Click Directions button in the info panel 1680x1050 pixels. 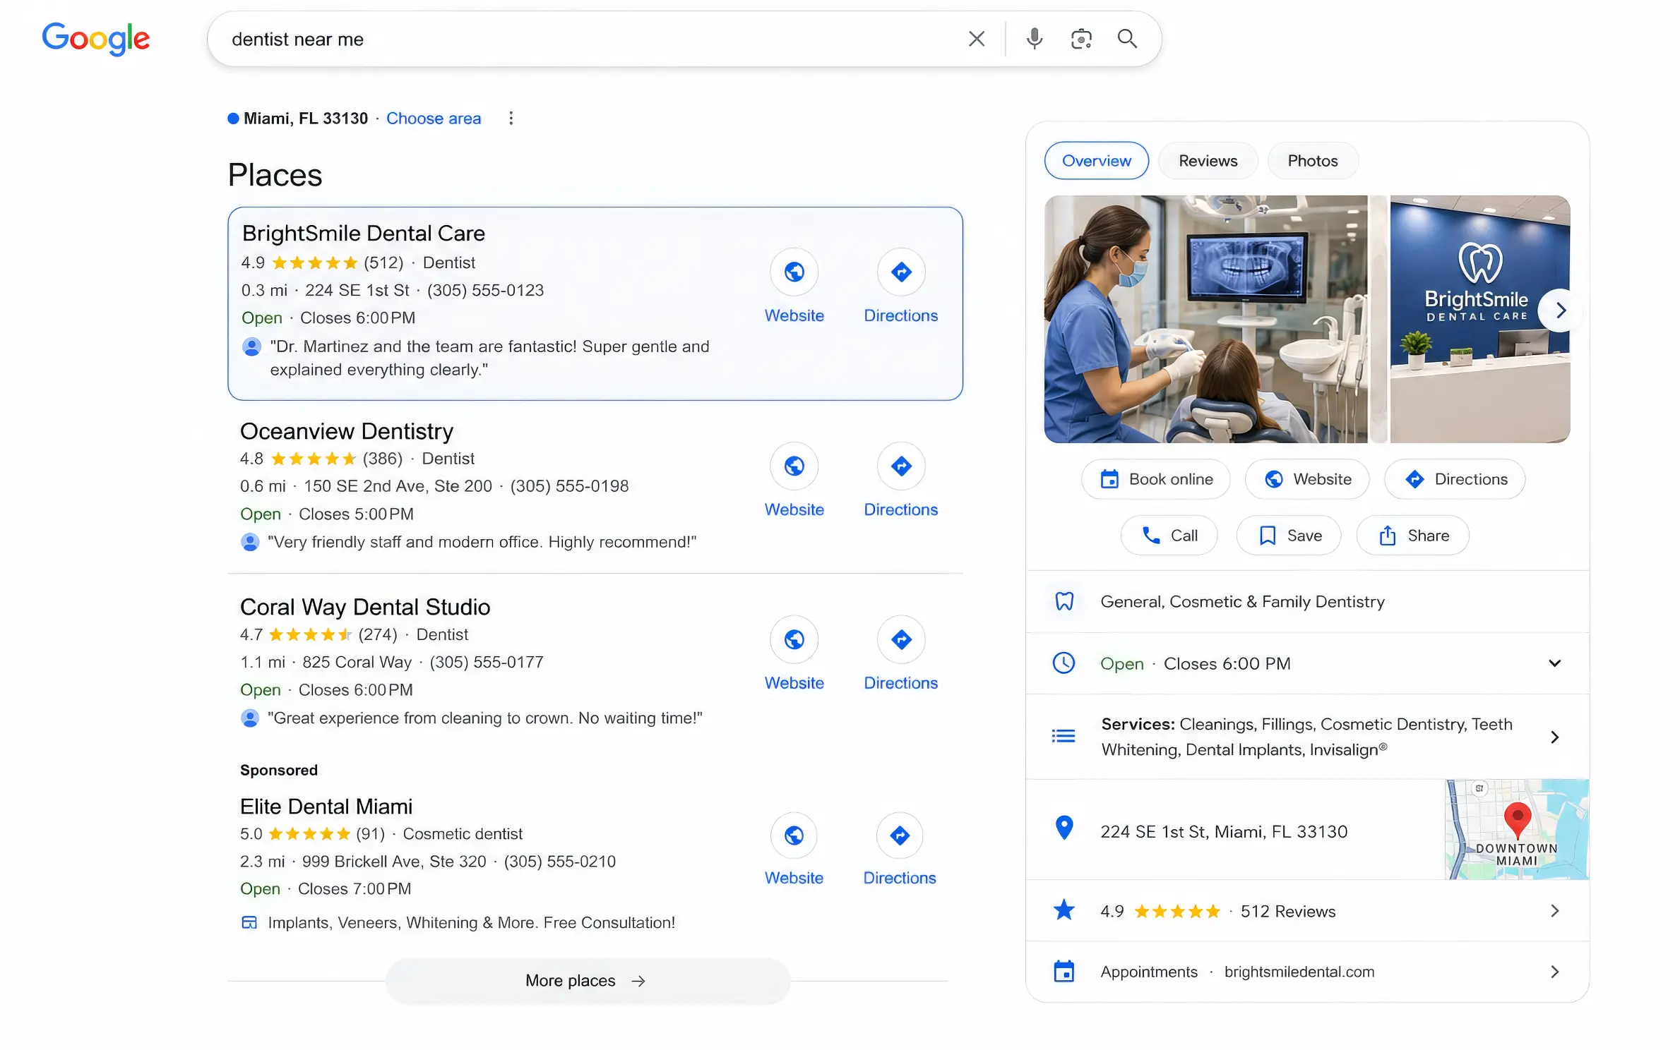coord(1454,479)
